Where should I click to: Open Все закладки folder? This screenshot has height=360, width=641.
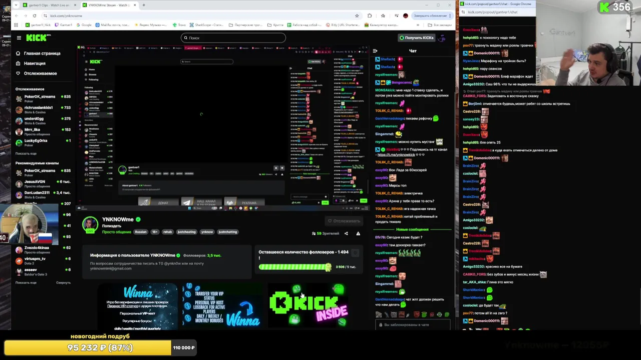[x=440, y=25]
